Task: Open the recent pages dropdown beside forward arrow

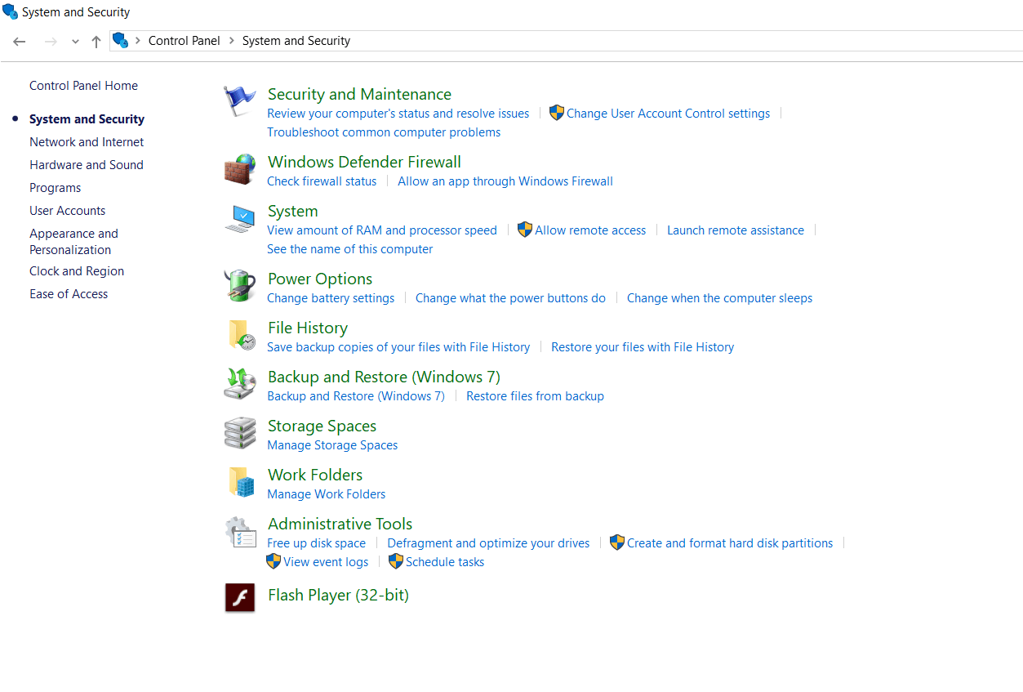Action: coord(74,41)
